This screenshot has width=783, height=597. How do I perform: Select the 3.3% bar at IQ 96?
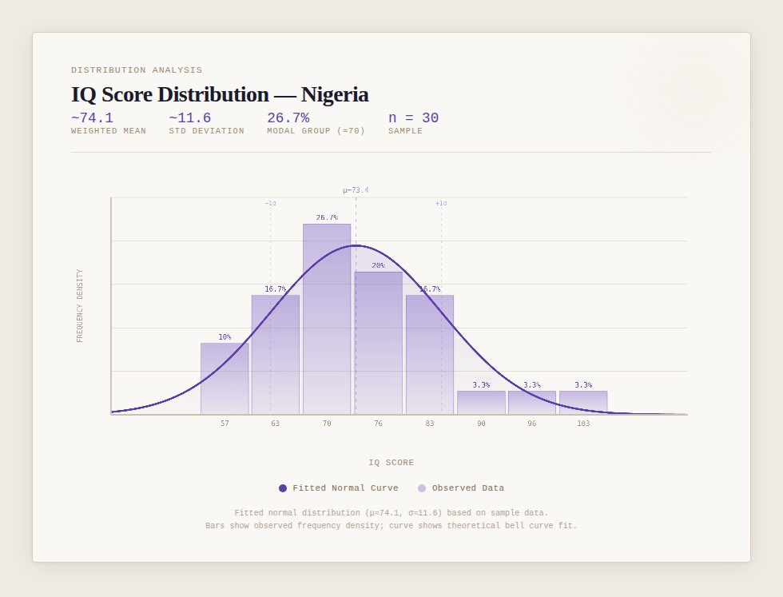pos(532,403)
